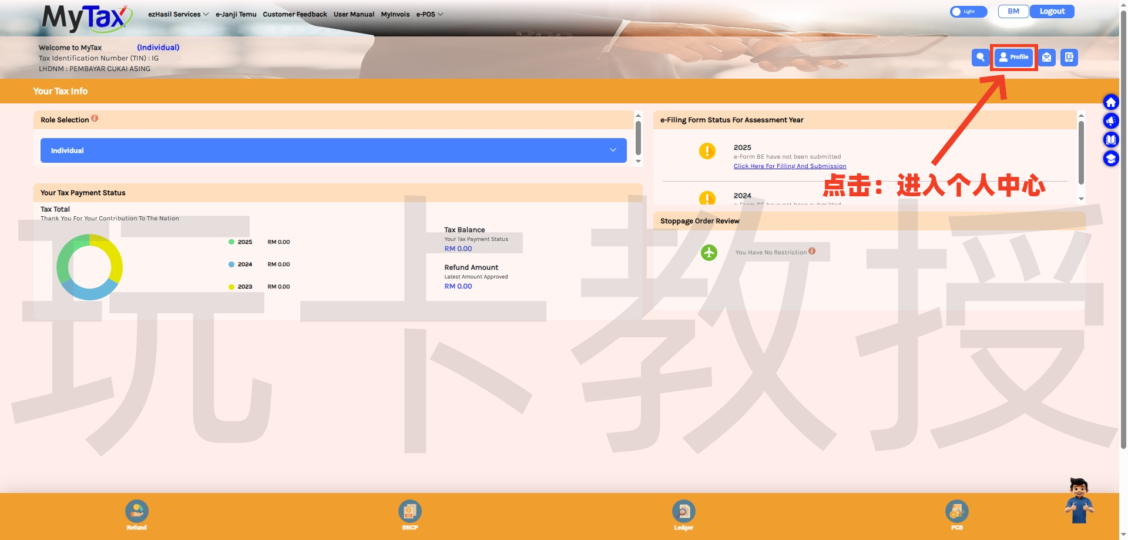Open MyInvois menu item
The image size is (1128, 540).
[x=395, y=14]
